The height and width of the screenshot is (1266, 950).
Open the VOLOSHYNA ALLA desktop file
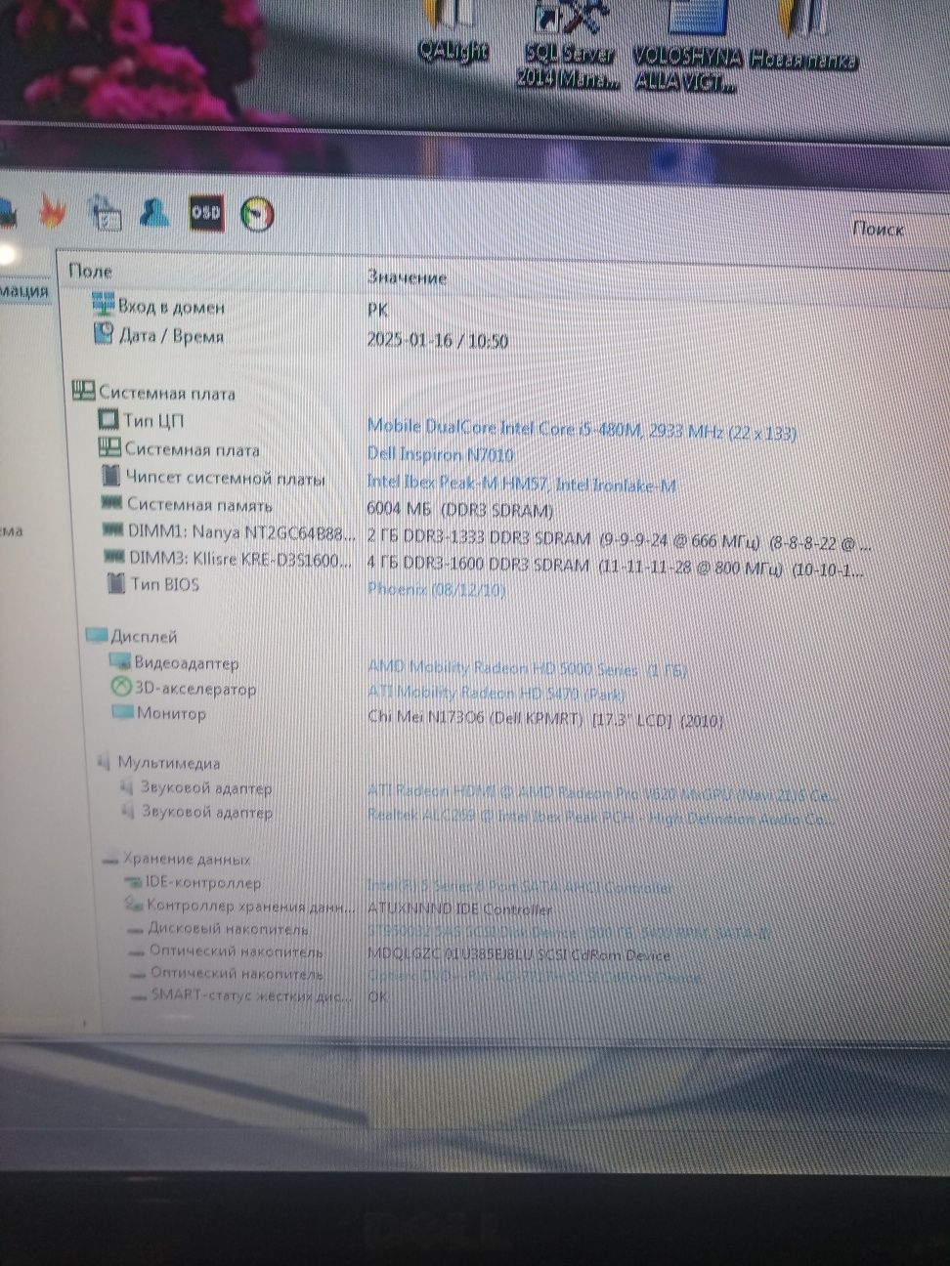[x=687, y=46]
